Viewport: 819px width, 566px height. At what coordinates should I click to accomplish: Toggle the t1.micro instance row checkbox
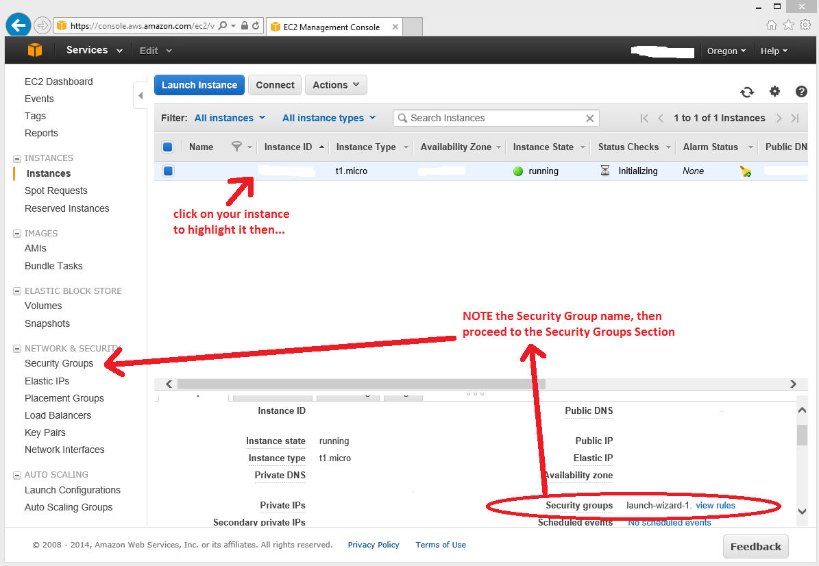coord(168,171)
